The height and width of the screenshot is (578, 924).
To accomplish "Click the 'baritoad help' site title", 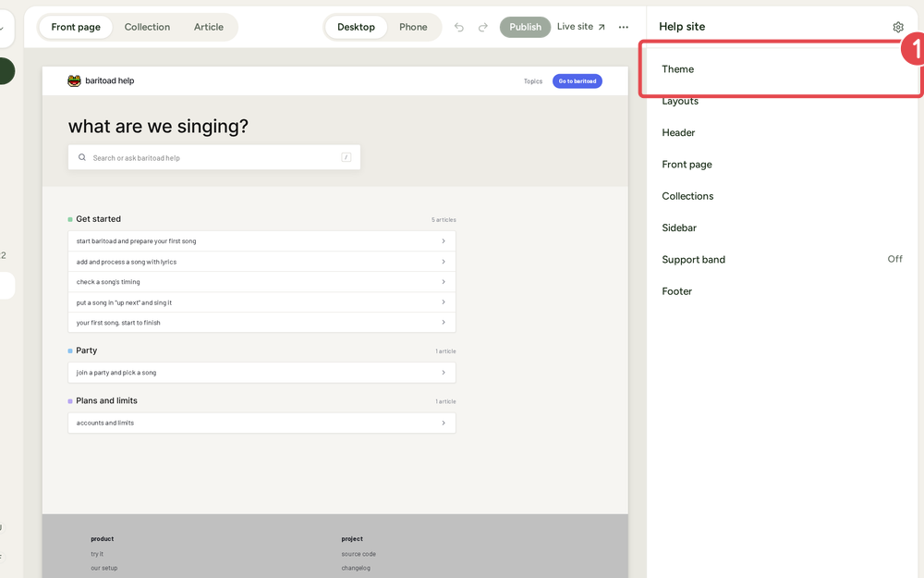I will [x=110, y=80].
